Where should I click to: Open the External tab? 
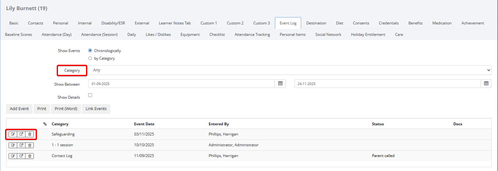142,23
